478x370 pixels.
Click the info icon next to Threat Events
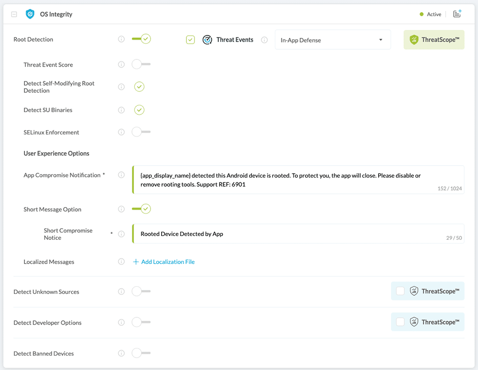click(x=264, y=40)
